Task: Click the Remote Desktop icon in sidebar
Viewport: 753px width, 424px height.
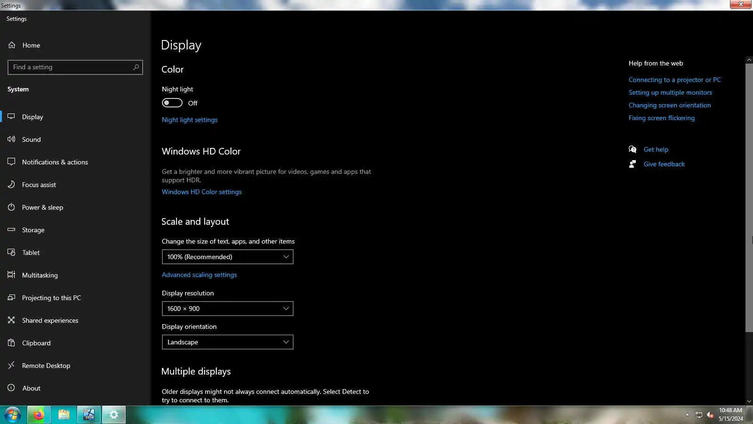Action: (11, 366)
